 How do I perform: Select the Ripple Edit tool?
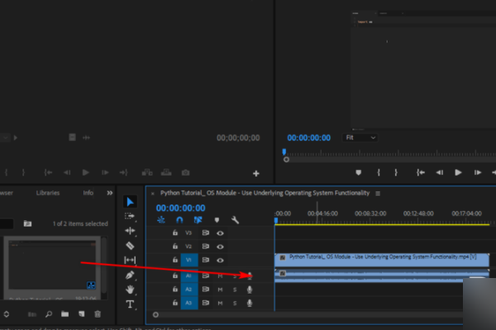point(130,231)
